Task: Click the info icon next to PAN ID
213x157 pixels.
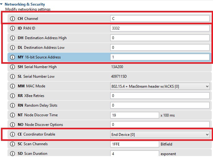Action: pyautogui.click(x=12, y=28)
